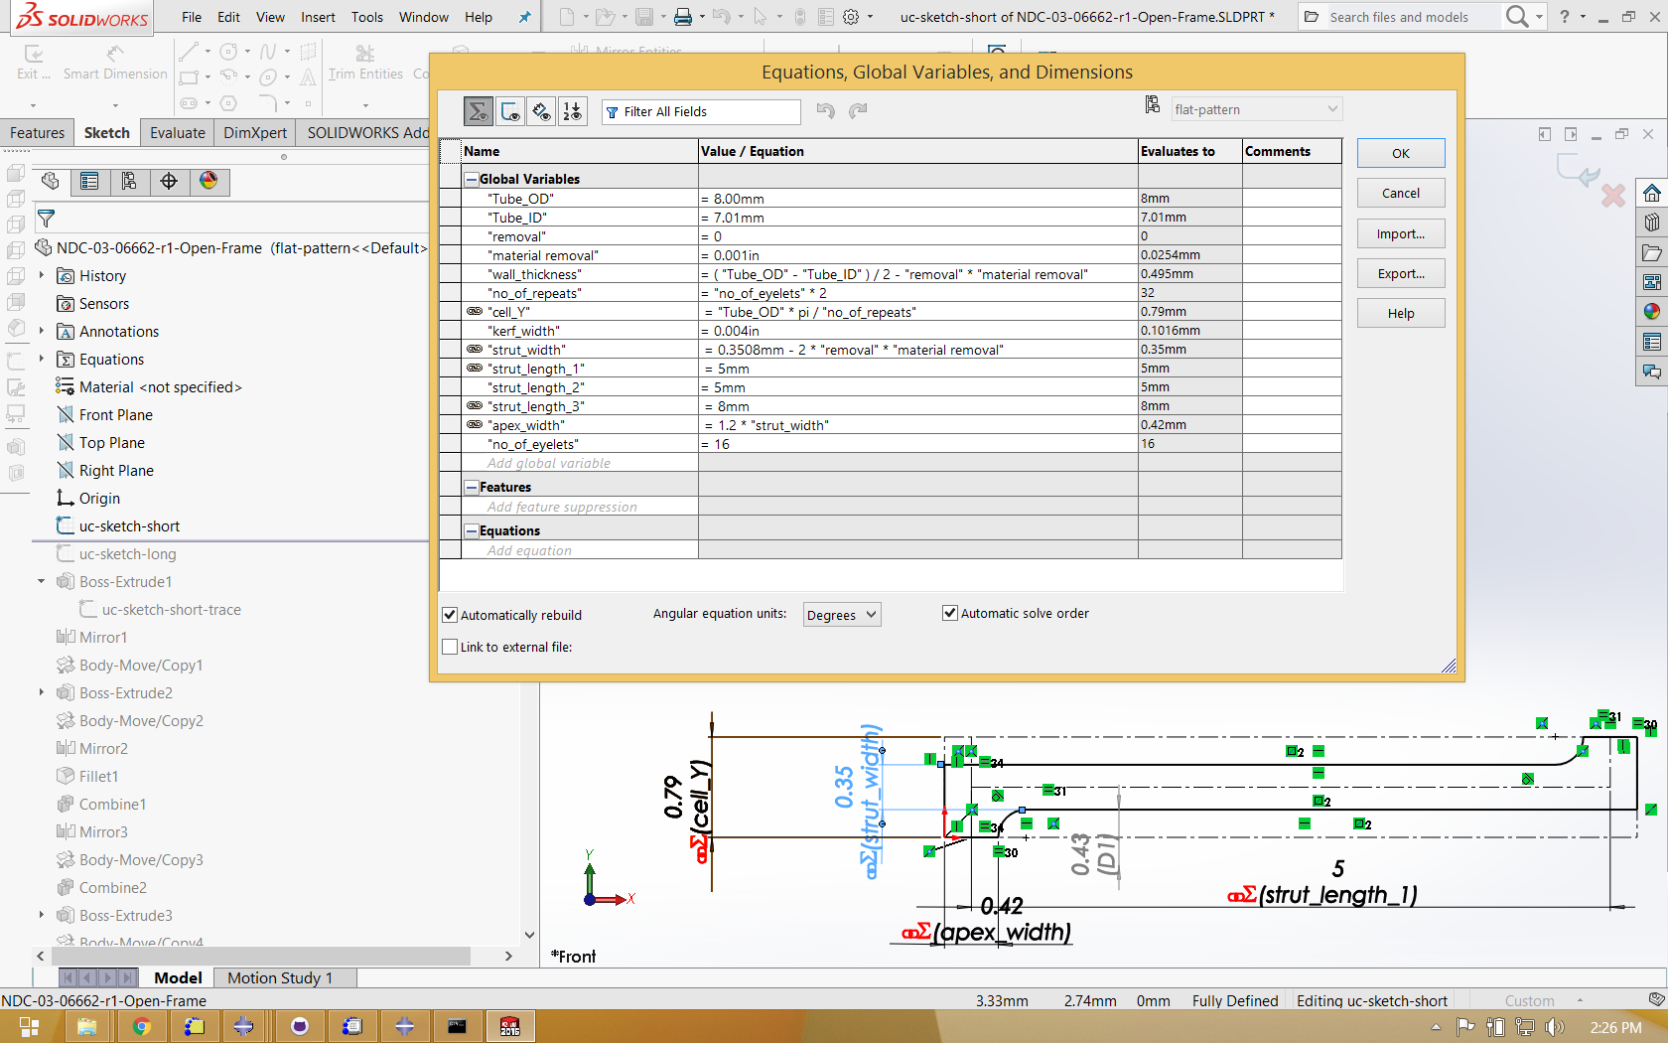The height and width of the screenshot is (1043, 1668).
Task: Click Cancel in the Equations dialog
Action: [x=1401, y=194]
